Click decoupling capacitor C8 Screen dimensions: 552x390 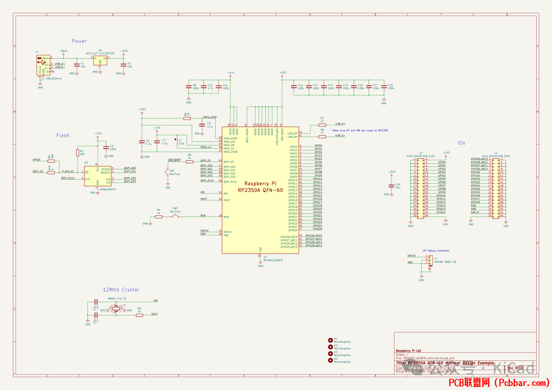(189, 86)
